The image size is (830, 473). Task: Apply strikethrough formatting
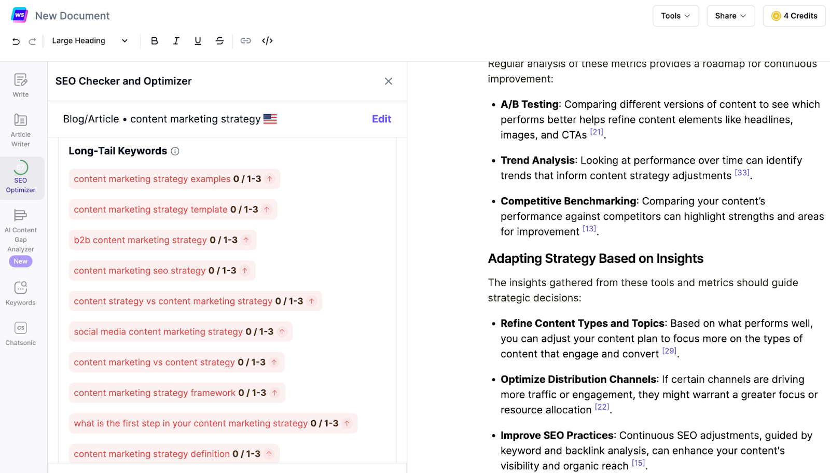pyautogui.click(x=219, y=41)
